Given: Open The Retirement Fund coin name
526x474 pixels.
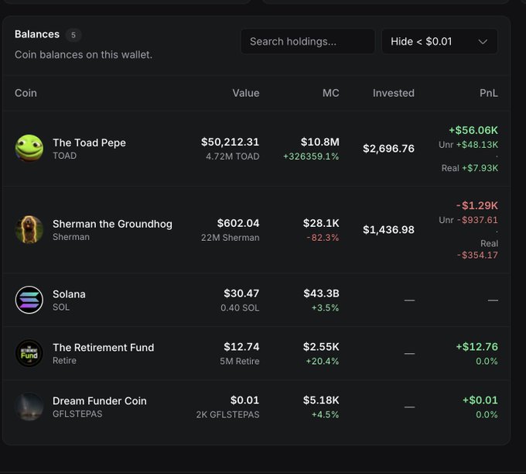Looking at the screenshot, I should 104,347.
